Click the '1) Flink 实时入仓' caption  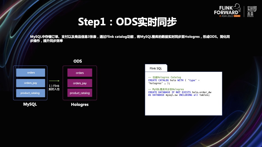[54, 87]
